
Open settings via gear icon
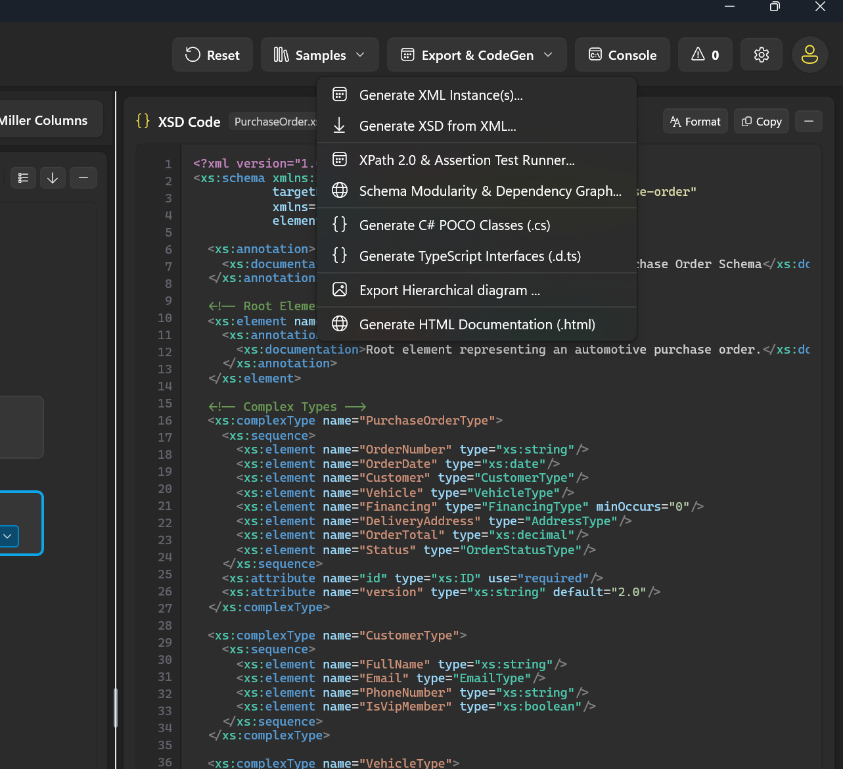(762, 55)
